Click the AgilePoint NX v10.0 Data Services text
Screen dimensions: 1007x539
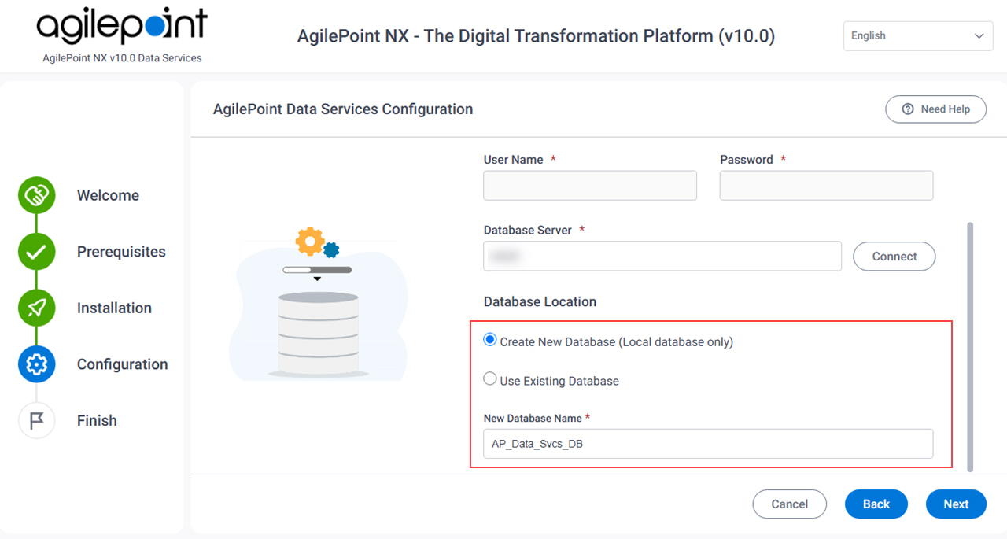tap(122, 58)
